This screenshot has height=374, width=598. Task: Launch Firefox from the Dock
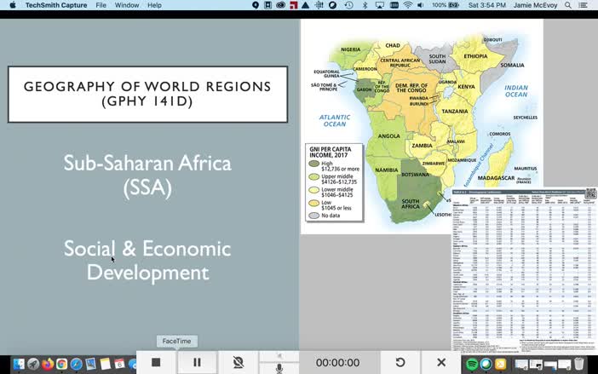click(48, 364)
